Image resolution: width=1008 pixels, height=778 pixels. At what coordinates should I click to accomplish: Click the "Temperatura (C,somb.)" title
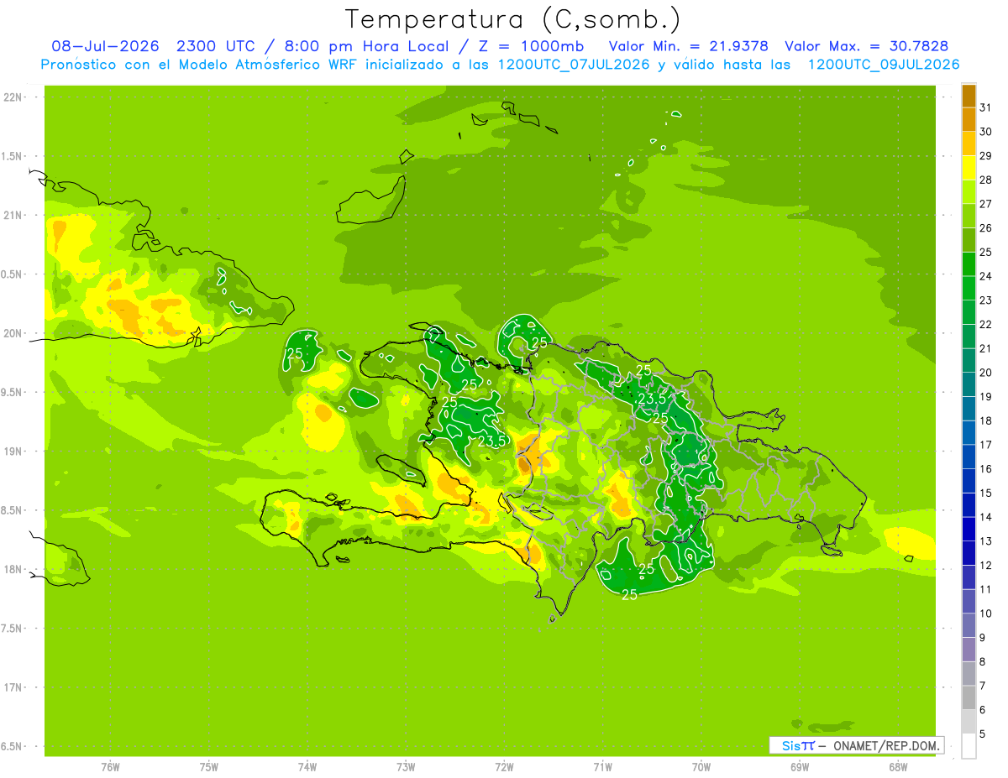(x=513, y=19)
